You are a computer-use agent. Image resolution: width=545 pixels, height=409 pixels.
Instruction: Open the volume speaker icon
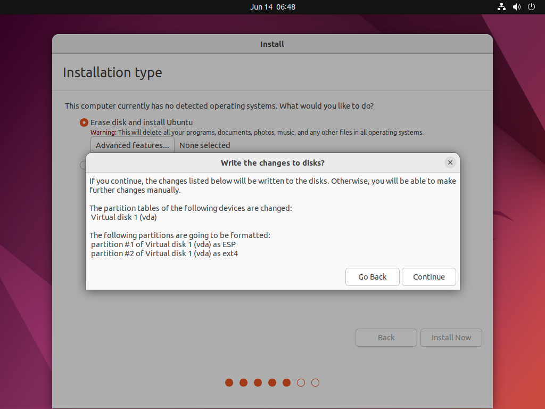[x=516, y=7]
